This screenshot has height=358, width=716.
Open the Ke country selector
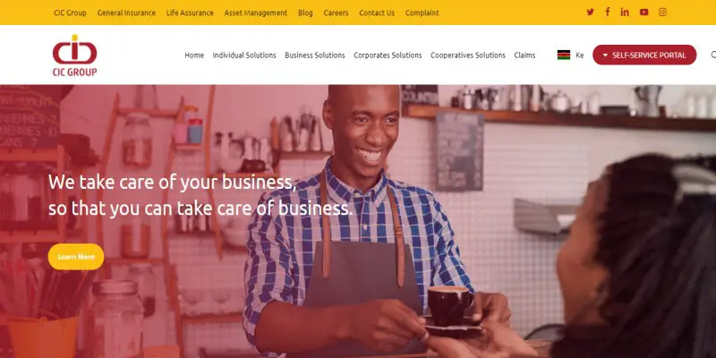click(x=579, y=55)
